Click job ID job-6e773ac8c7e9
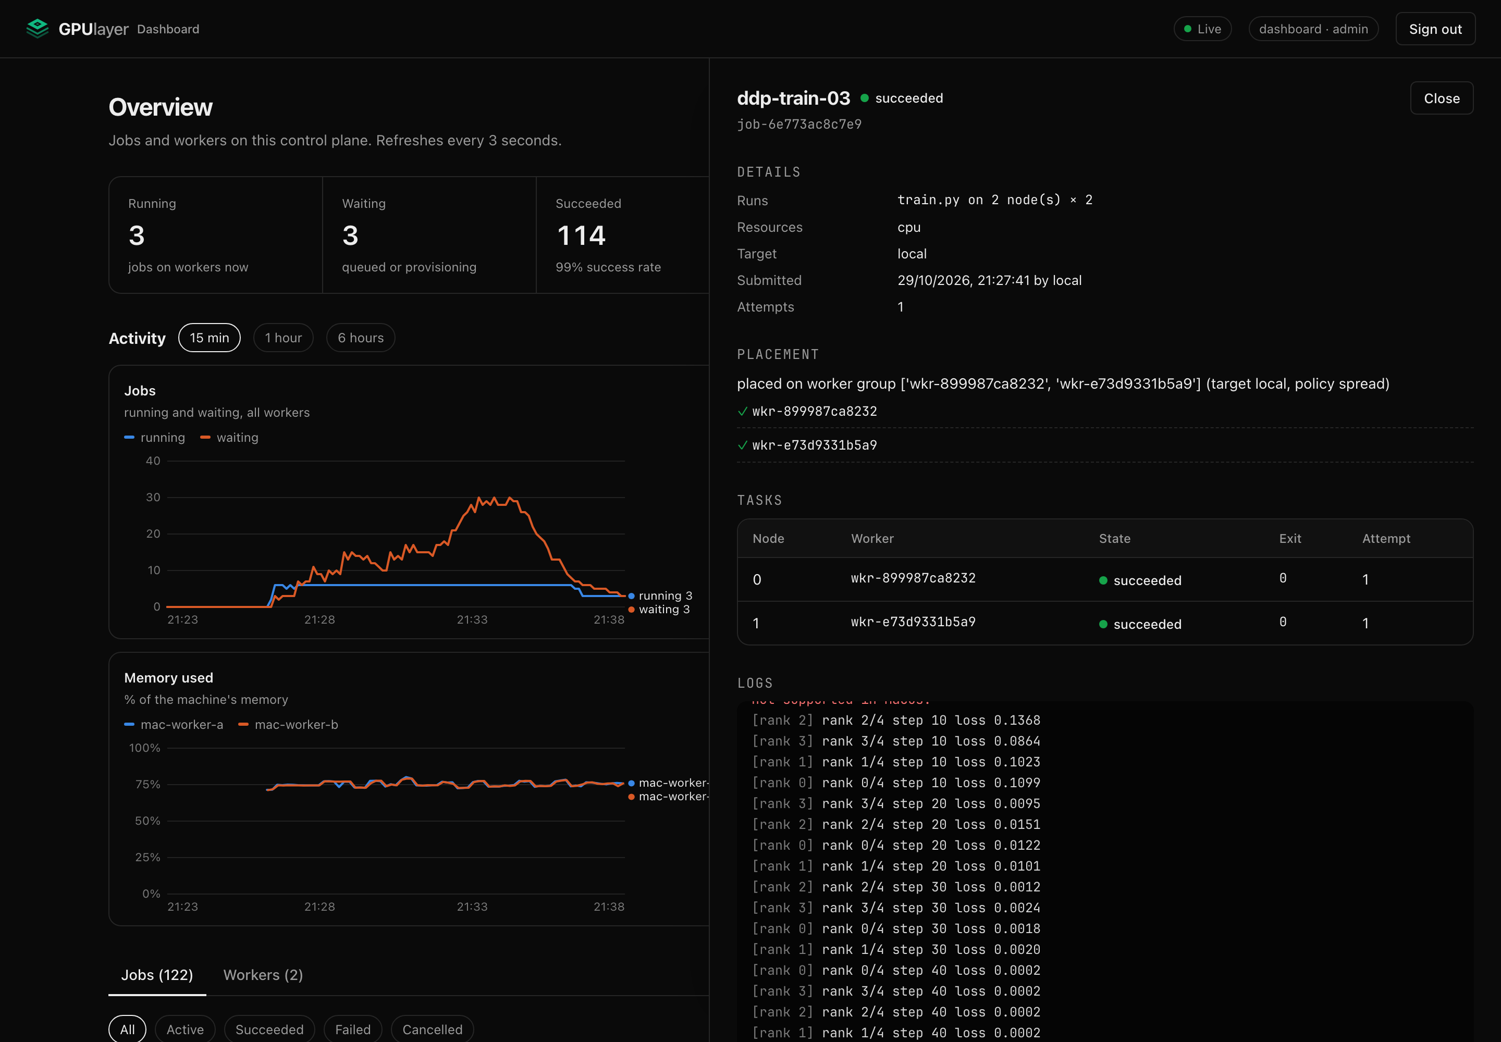 tap(799, 124)
